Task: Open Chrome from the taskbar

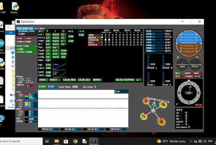Action: [75, 141]
